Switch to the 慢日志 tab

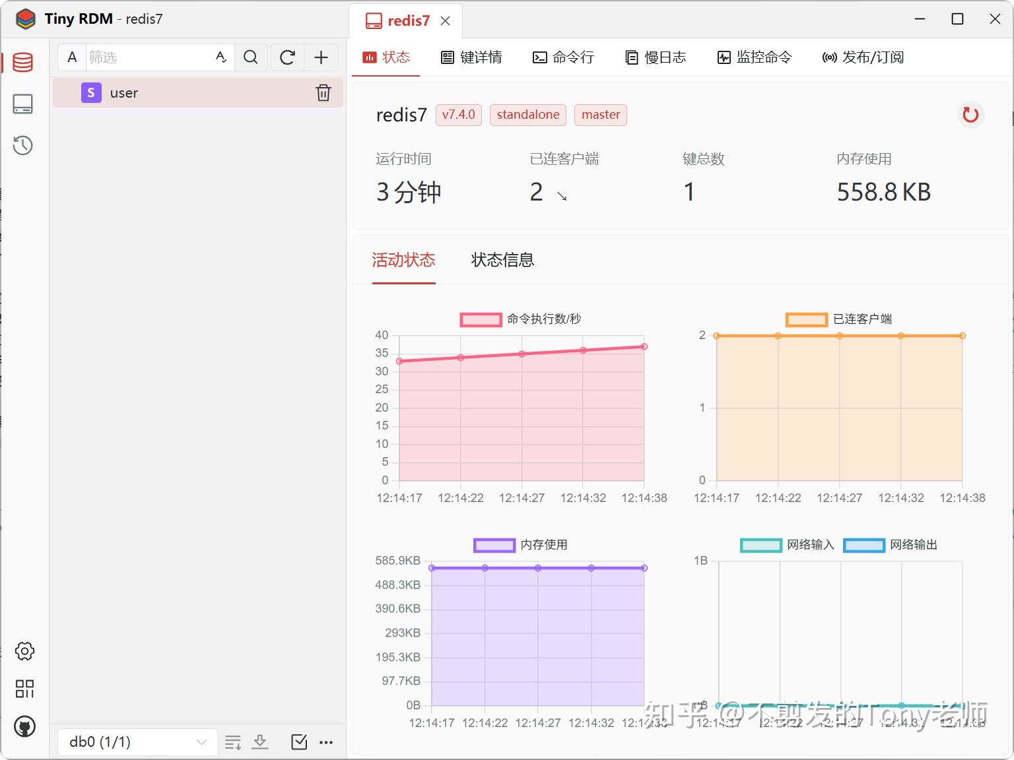[x=656, y=57]
